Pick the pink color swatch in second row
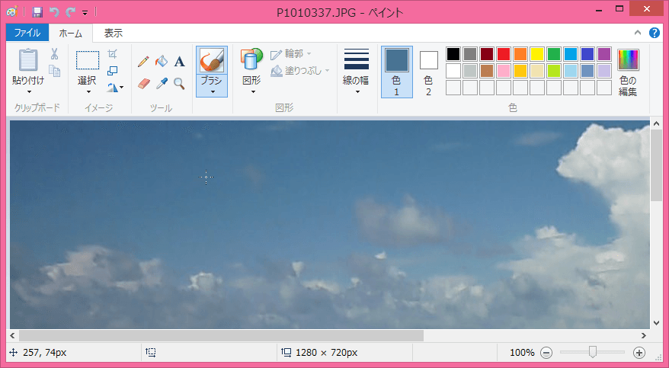 [504, 71]
